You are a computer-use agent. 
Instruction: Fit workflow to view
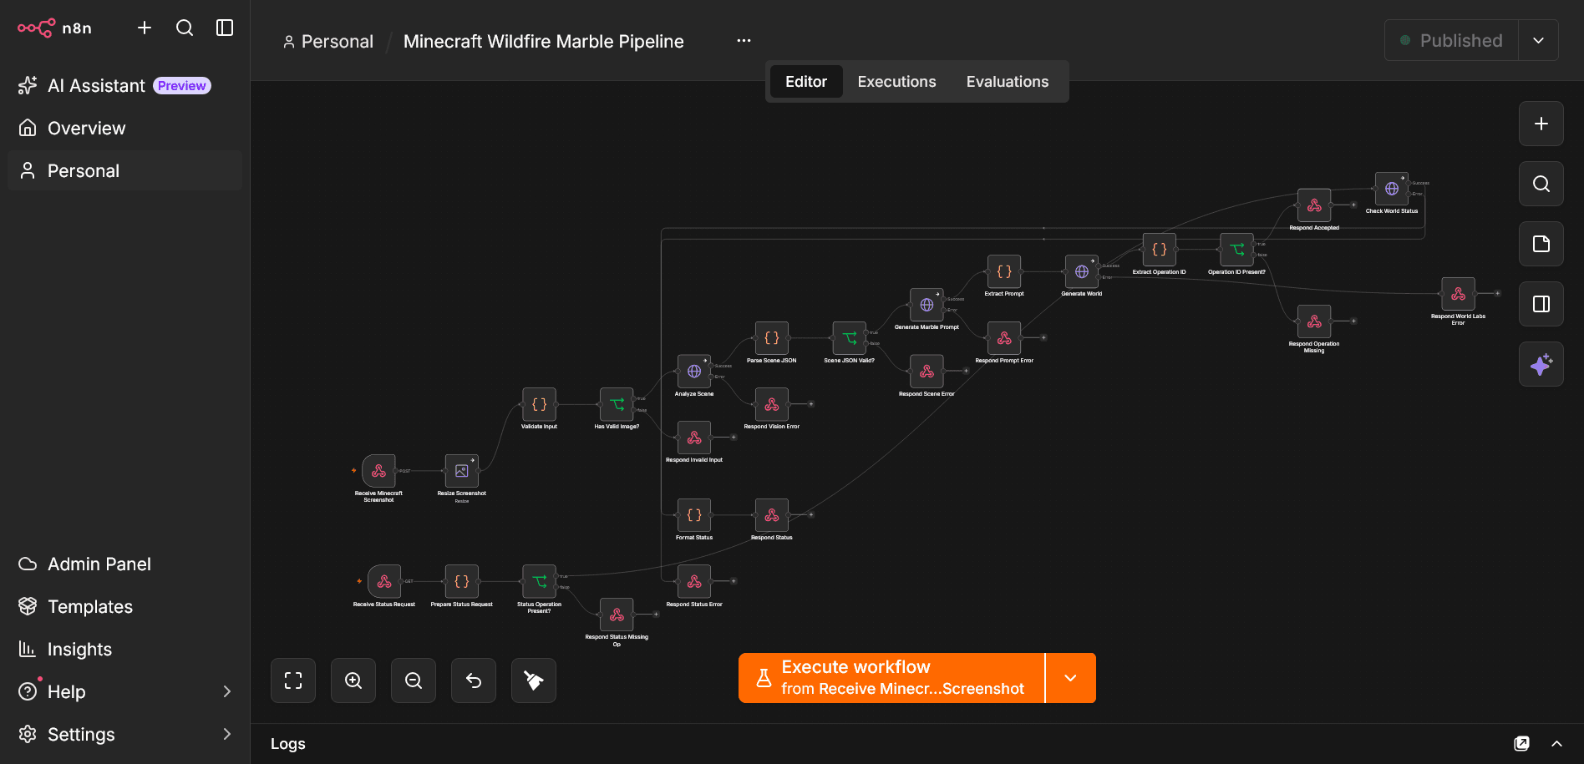[293, 681]
